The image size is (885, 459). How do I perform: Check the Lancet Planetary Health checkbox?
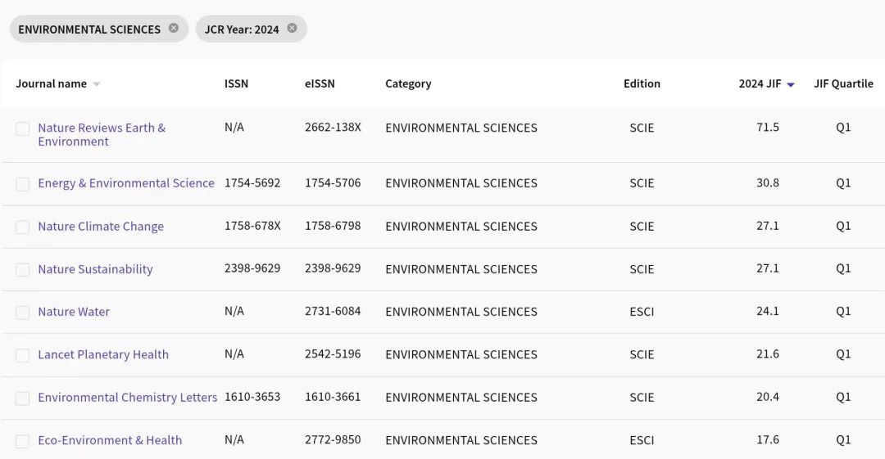[x=23, y=355]
